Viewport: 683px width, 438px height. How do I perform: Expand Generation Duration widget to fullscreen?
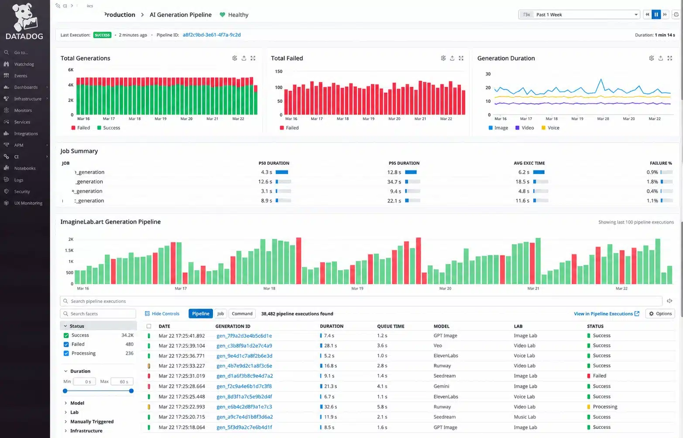pyautogui.click(x=670, y=58)
